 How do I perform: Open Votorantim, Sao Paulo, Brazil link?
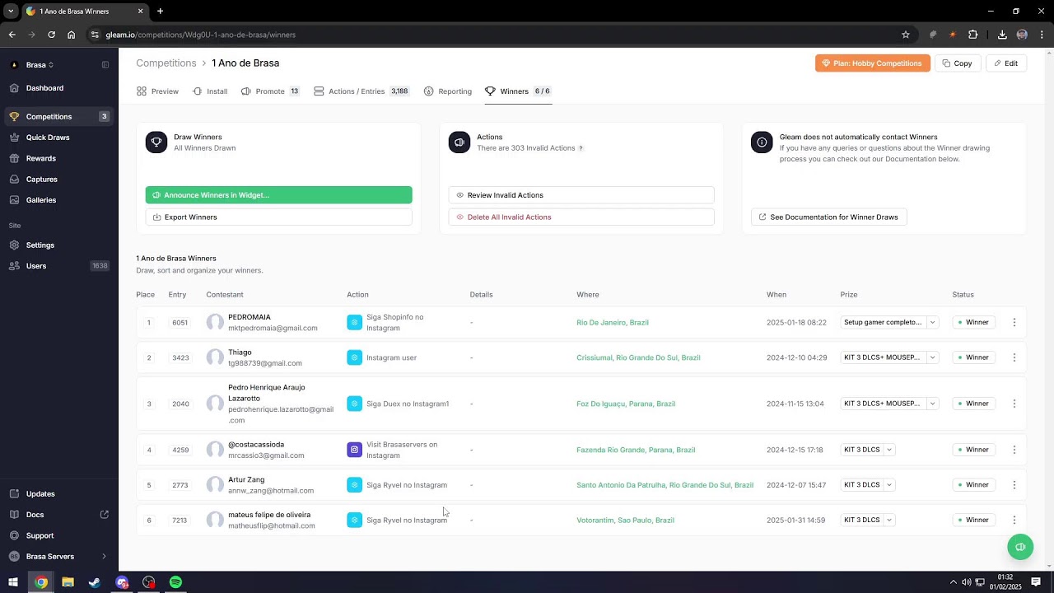click(625, 521)
